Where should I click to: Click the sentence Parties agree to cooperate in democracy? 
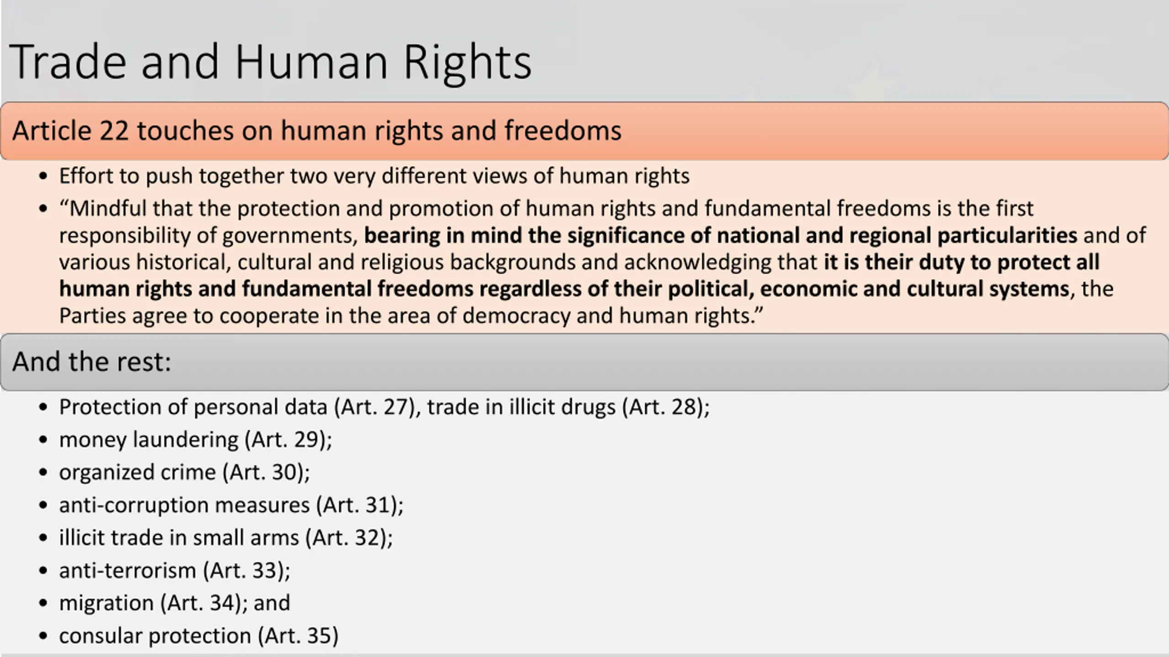411,316
